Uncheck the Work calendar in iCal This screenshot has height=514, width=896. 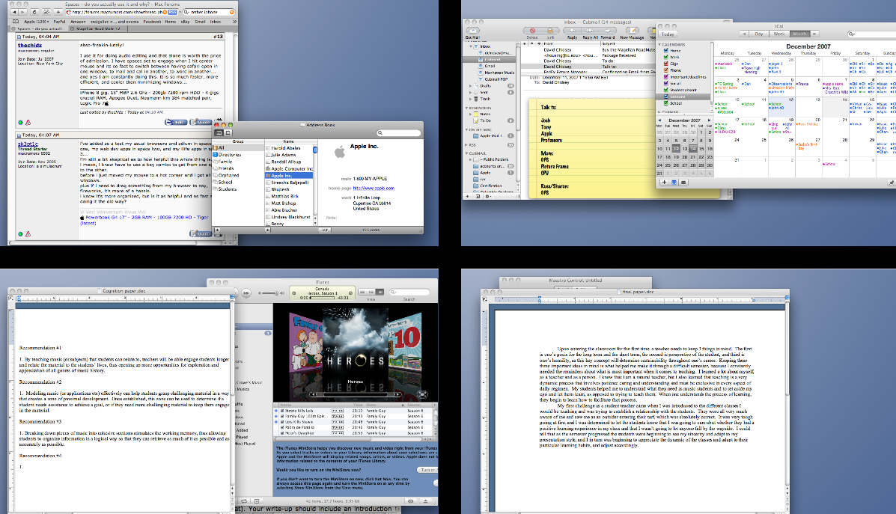[x=665, y=57]
